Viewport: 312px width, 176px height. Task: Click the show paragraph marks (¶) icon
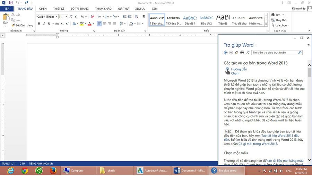point(144,17)
